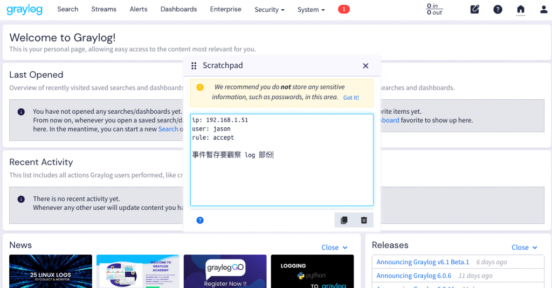This screenshot has height=288, width=552.
Task: Dismiss warning with Got It! link
Action: [x=351, y=98]
